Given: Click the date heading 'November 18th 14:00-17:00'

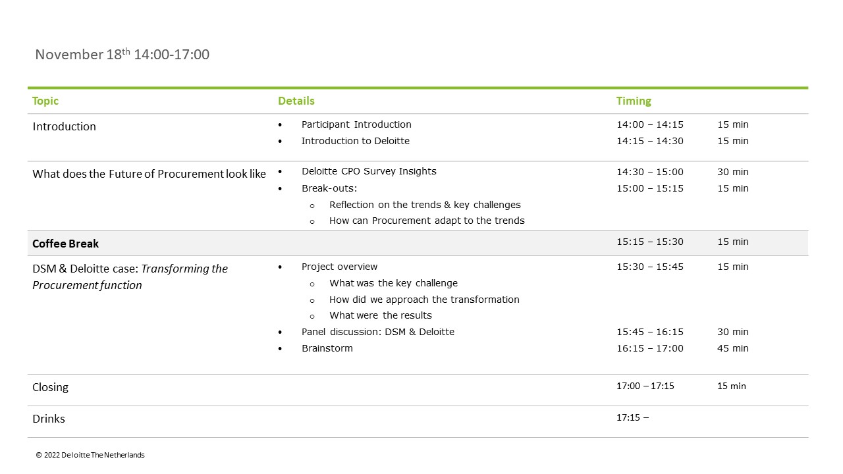Looking at the screenshot, I should tap(122, 55).
